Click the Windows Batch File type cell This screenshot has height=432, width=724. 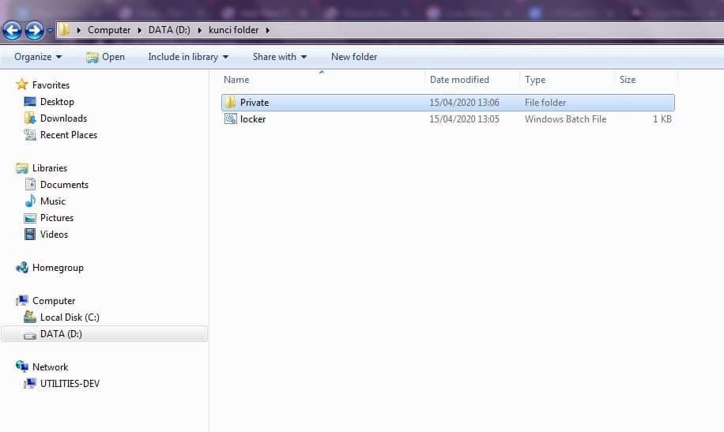tap(565, 119)
